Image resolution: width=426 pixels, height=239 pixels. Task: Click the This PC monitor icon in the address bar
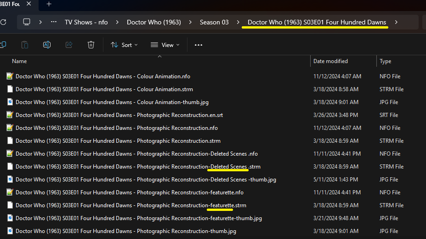point(27,22)
